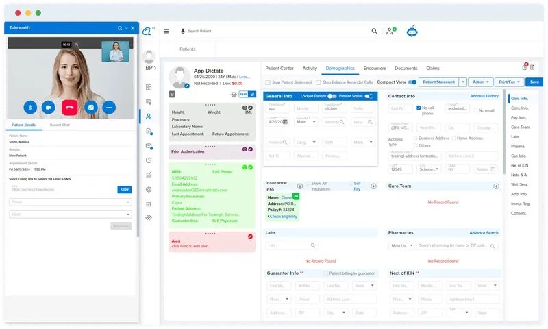The width and height of the screenshot is (548, 329).
Task: Toggle Locked Patient switch
Action: pyautogui.click(x=332, y=96)
